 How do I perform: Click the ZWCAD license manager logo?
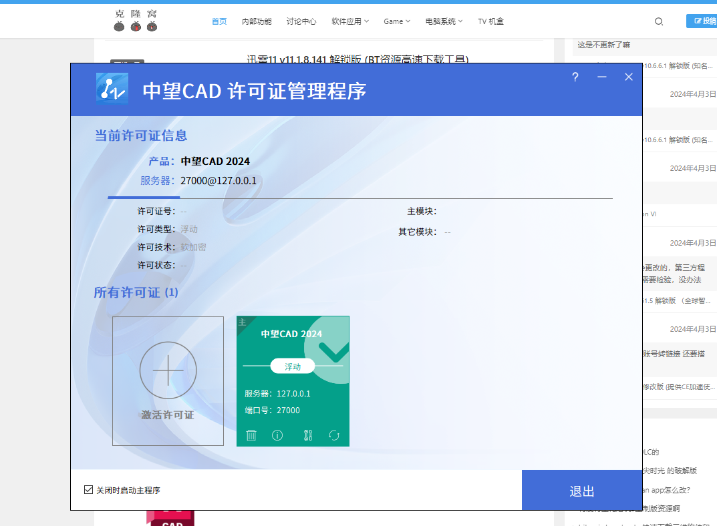[x=112, y=88]
